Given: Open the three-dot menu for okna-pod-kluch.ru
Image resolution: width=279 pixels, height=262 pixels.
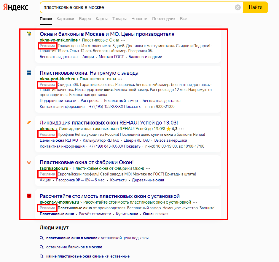Looking at the screenshot, I should (120, 79).
